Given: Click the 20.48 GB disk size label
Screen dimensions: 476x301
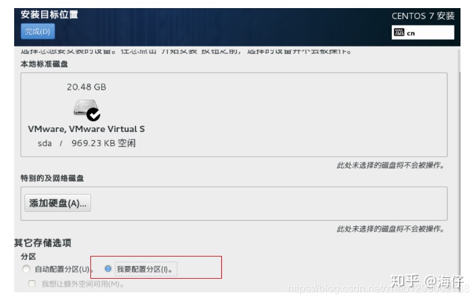Looking at the screenshot, I should (x=86, y=87).
